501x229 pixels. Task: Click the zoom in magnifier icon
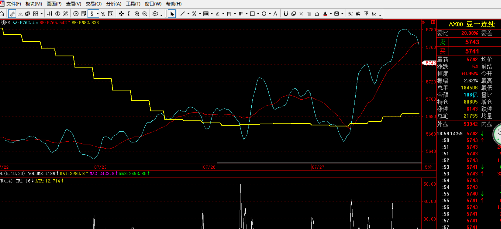[137, 14]
